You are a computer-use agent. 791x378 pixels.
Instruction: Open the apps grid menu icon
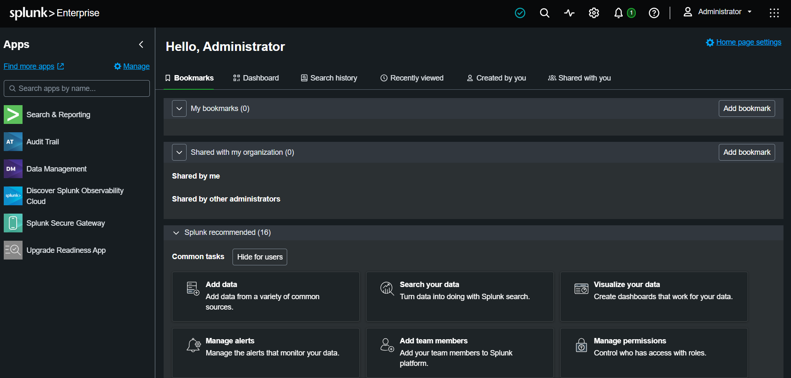point(774,13)
